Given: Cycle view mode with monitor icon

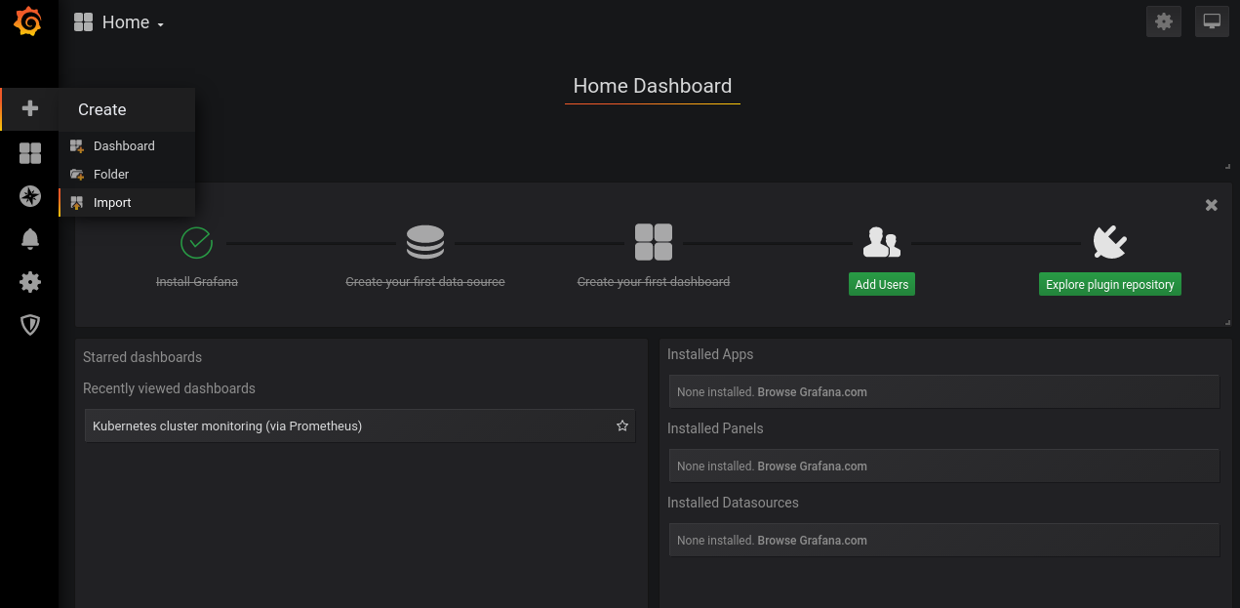Looking at the screenshot, I should 1212,21.
